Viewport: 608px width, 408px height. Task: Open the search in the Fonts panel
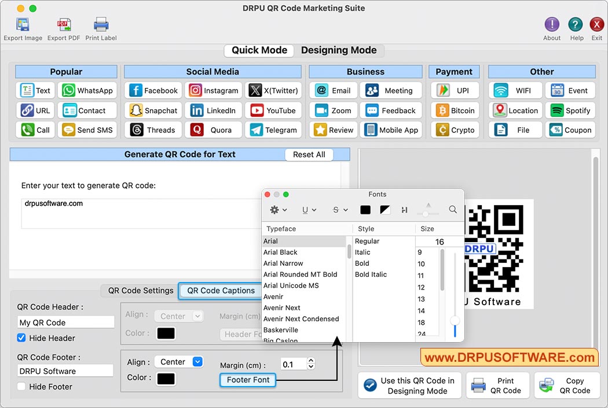point(452,210)
